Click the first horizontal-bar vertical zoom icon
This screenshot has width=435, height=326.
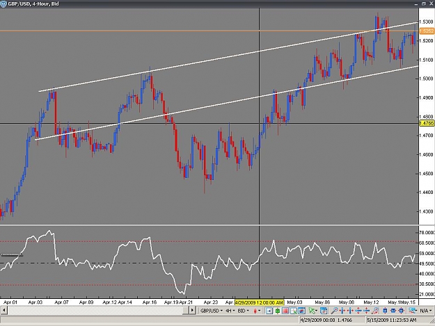[358, 311]
